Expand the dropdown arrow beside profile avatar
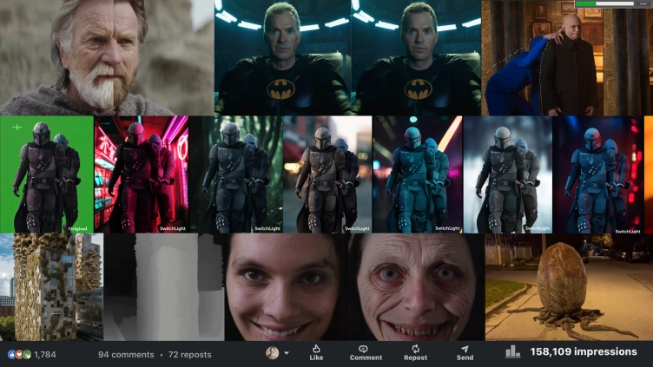Viewport: 653px width, 367px height. 287,353
